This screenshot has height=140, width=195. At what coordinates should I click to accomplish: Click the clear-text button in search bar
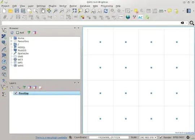point(182,23)
